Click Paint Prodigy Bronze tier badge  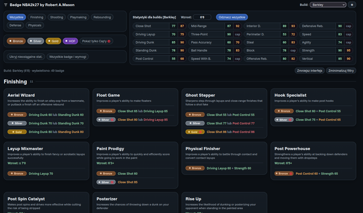[106, 174]
